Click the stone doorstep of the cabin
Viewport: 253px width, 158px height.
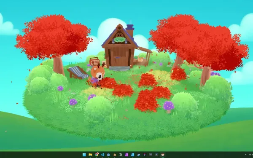[120, 68]
